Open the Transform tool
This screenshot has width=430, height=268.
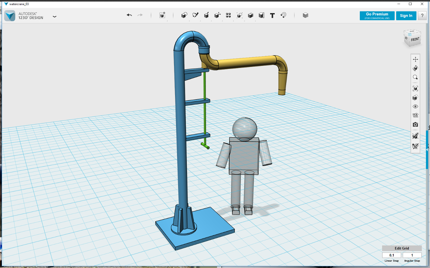tap(162, 15)
